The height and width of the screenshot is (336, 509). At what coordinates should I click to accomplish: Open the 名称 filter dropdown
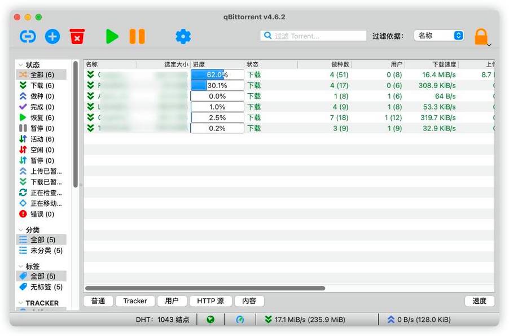439,36
